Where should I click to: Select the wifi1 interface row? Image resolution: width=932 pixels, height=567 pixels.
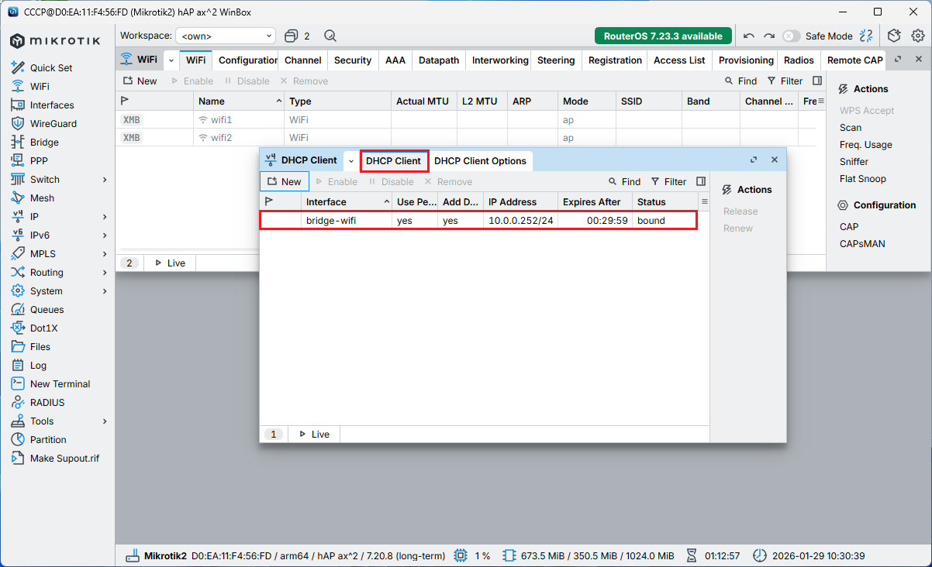coord(467,120)
